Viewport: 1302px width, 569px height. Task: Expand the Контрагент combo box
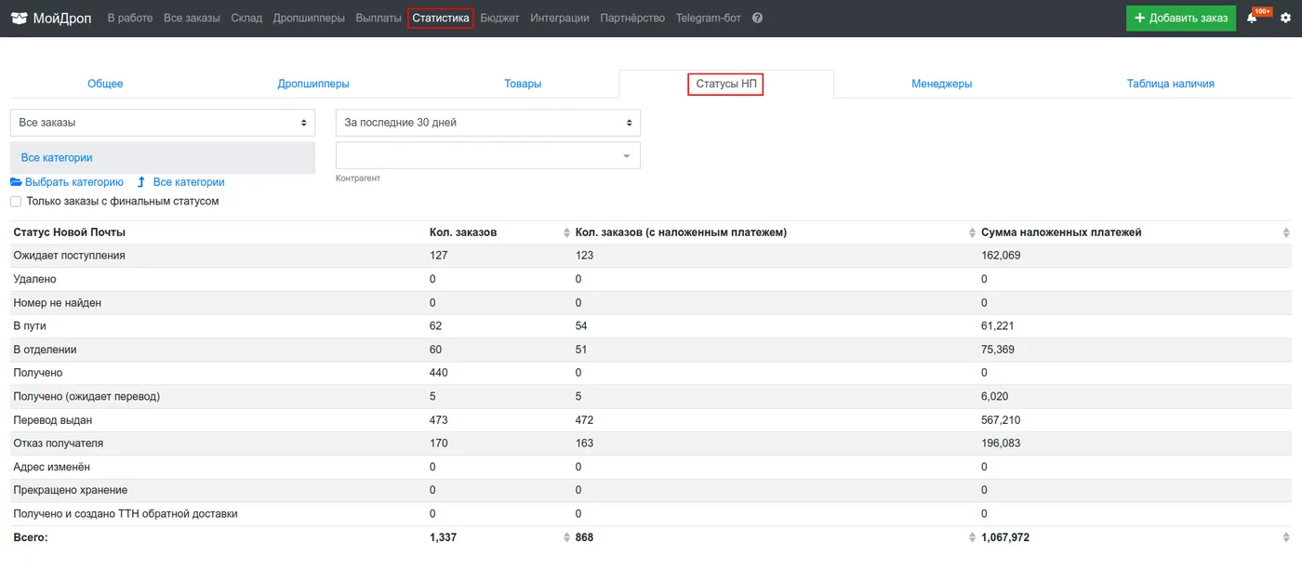pos(488,155)
